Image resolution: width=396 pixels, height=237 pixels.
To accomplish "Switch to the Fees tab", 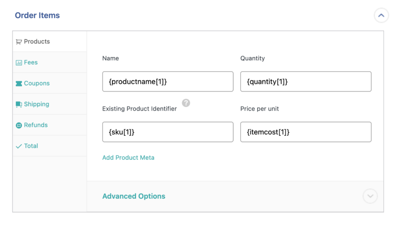I will point(50,63).
